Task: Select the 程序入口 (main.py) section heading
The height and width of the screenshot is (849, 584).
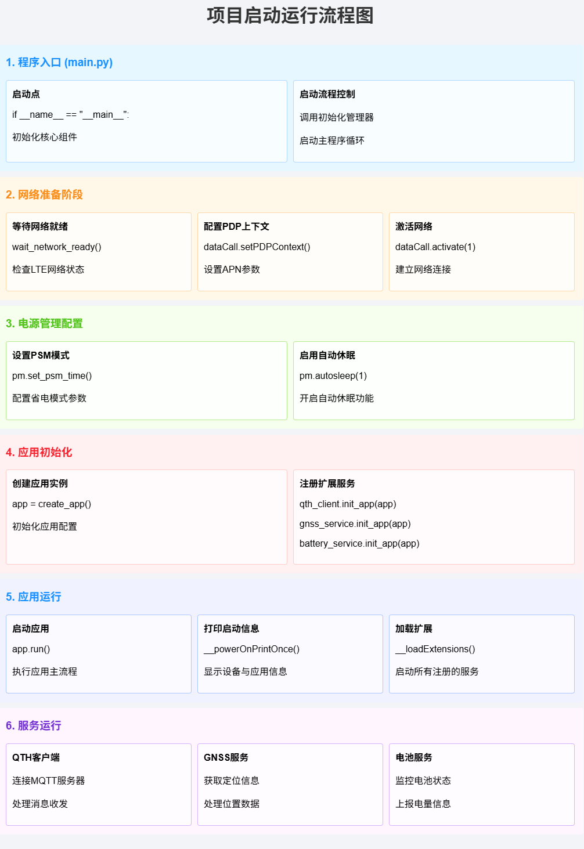Action: 59,62
